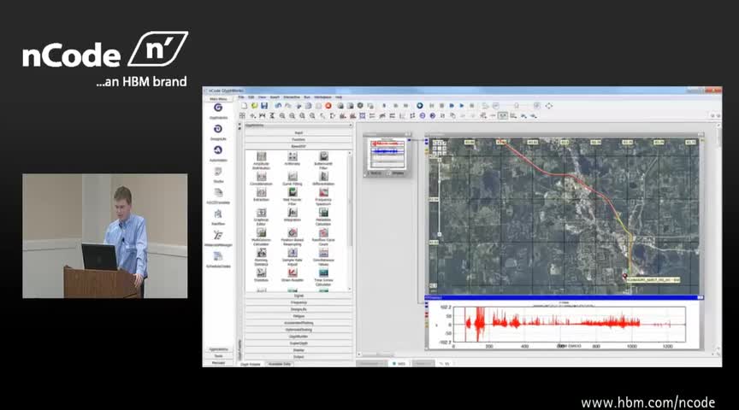Open the File menu
This screenshot has width=739, height=410.
241,97
